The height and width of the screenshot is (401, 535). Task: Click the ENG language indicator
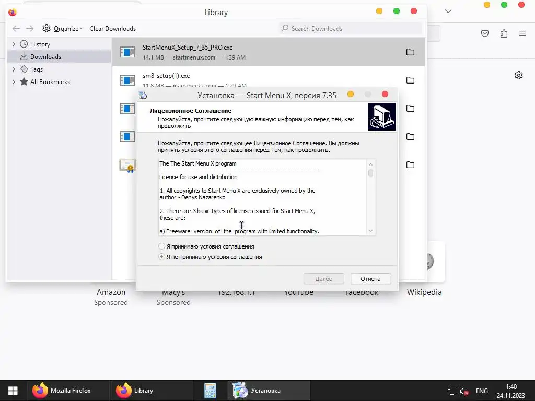tap(482, 391)
